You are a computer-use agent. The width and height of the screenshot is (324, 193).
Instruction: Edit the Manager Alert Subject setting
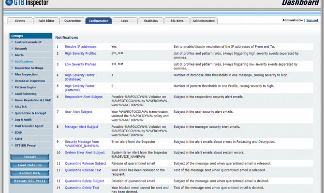81,127
